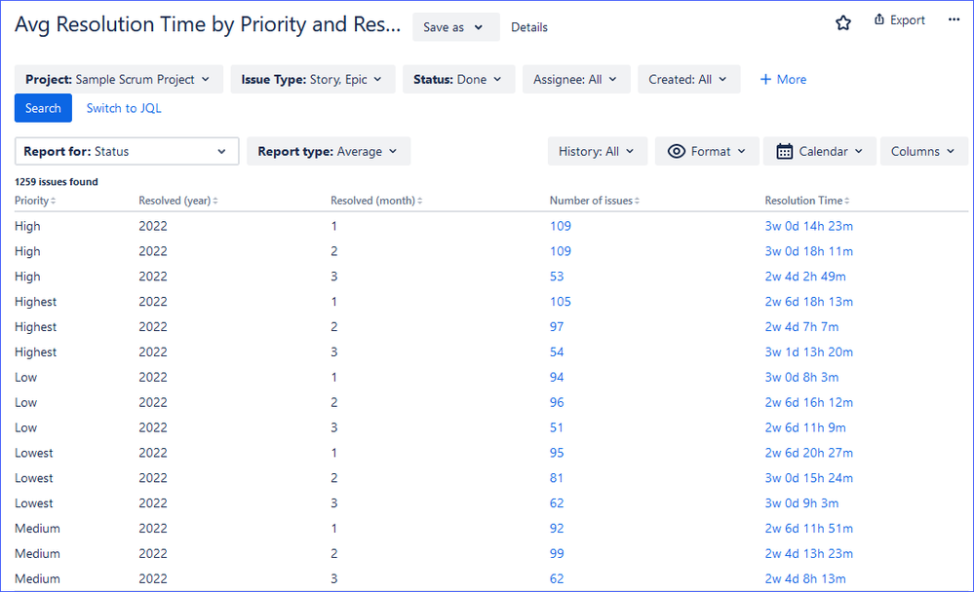The height and width of the screenshot is (592, 974).
Task: Open the History: All dropdown
Action: pyautogui.click(x=597, y=152)
